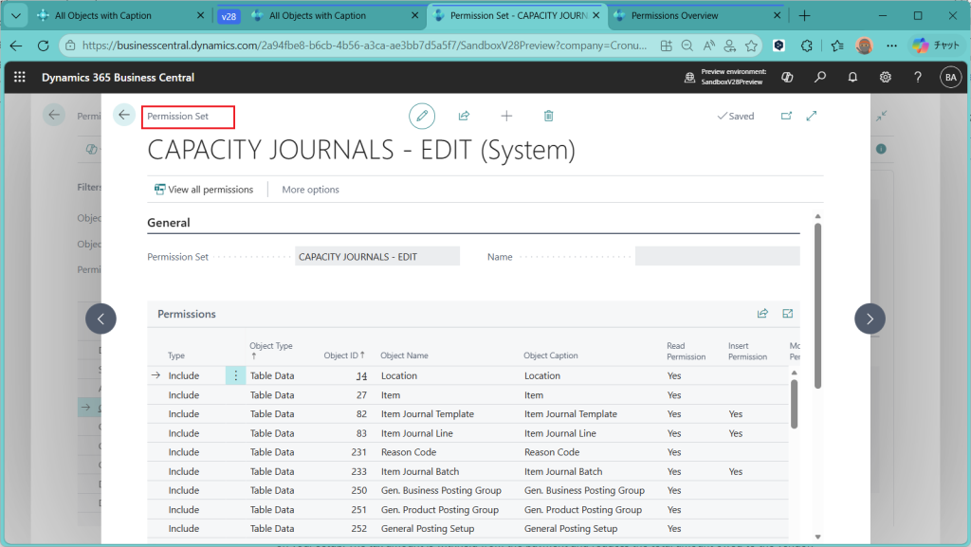Maximize the Permissions section
Screen dimensions: 971x547
tap(788, 314)
